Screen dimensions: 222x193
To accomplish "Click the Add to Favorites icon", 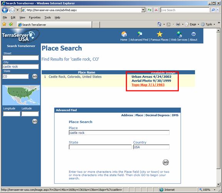I will pos(11,24).
